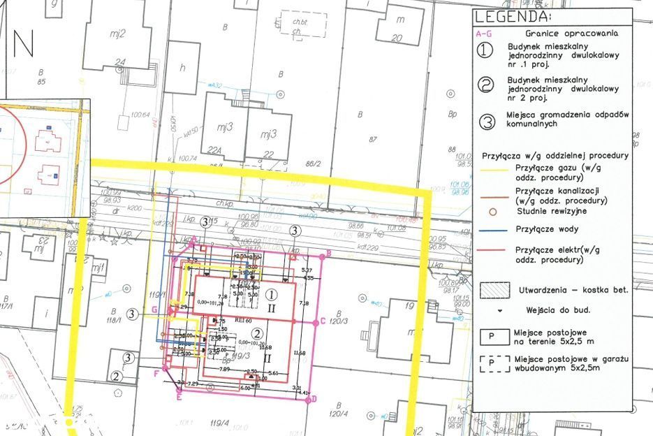Click the 19 building number
653x436 pixels.
pyautogui.click(x=409, y=306)
